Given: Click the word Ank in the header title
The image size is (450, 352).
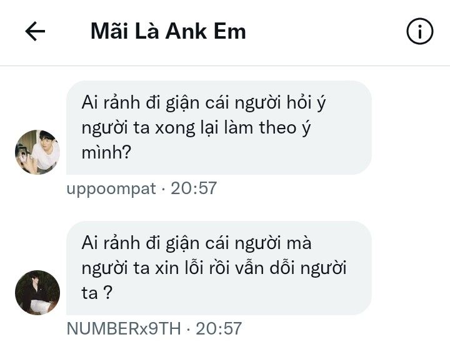Looking at the screenshot, I should point(186,31).
